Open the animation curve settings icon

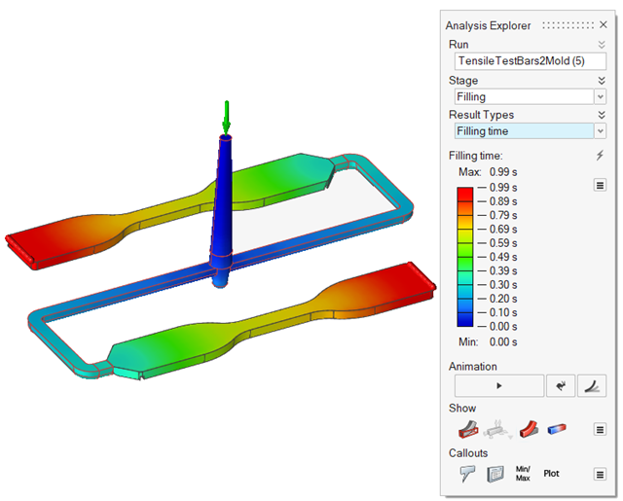[592, 385]
